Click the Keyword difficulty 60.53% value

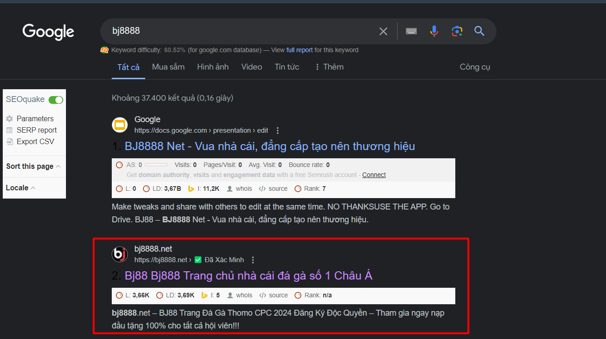coord(175,50)
